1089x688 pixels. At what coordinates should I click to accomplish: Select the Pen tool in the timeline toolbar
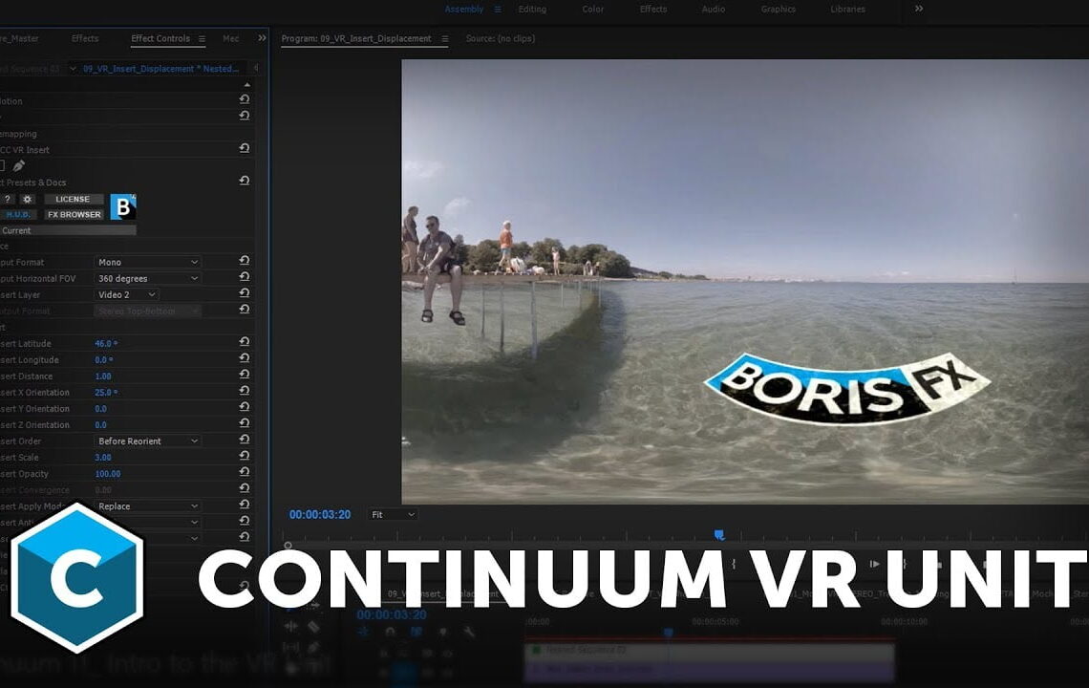[x=315, y=646]
